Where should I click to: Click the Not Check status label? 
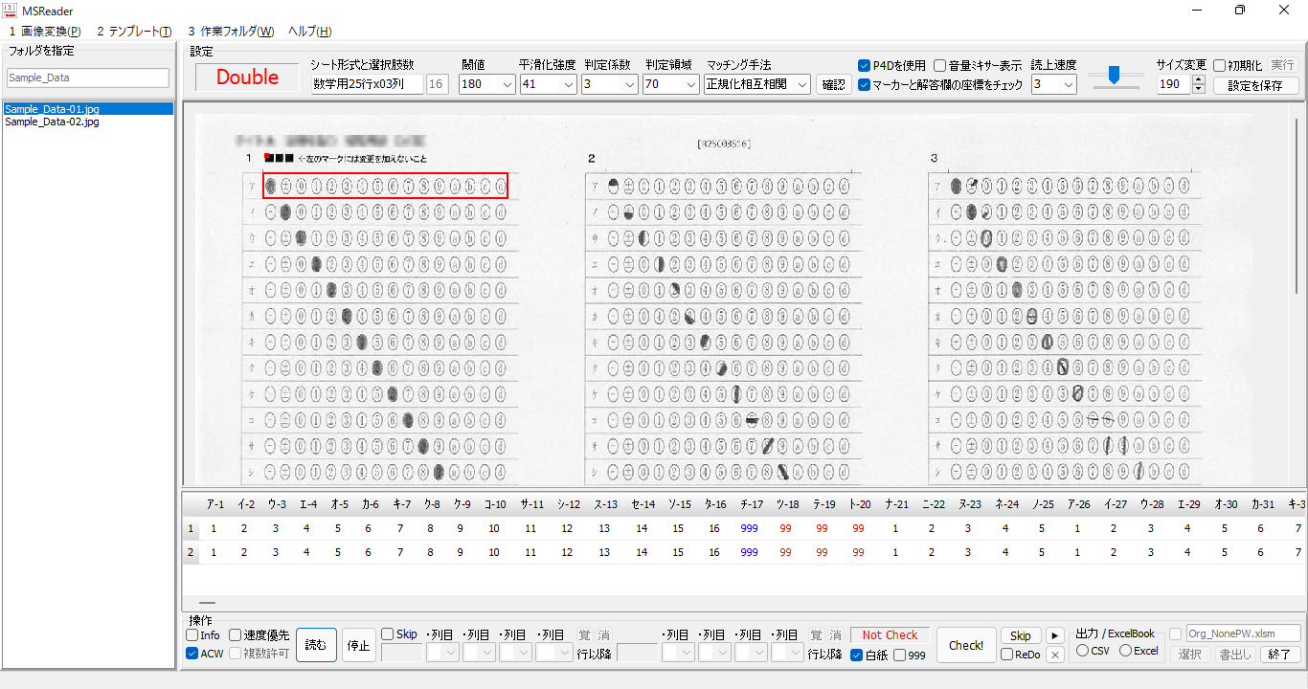click(x=890, y=635)
